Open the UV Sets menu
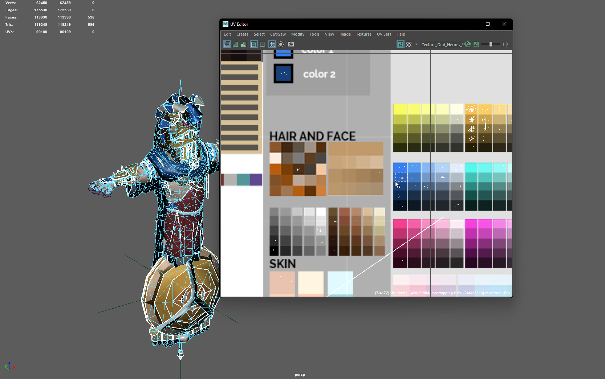 click(x=383, y=34)
